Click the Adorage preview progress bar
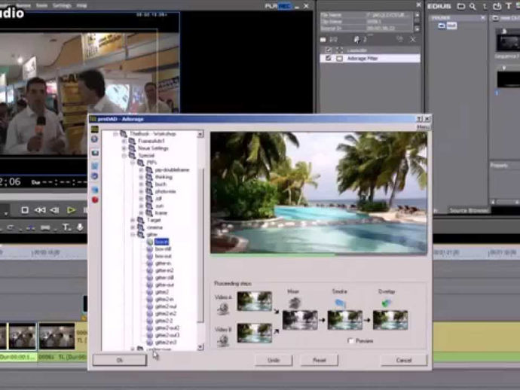 point(319,255)
